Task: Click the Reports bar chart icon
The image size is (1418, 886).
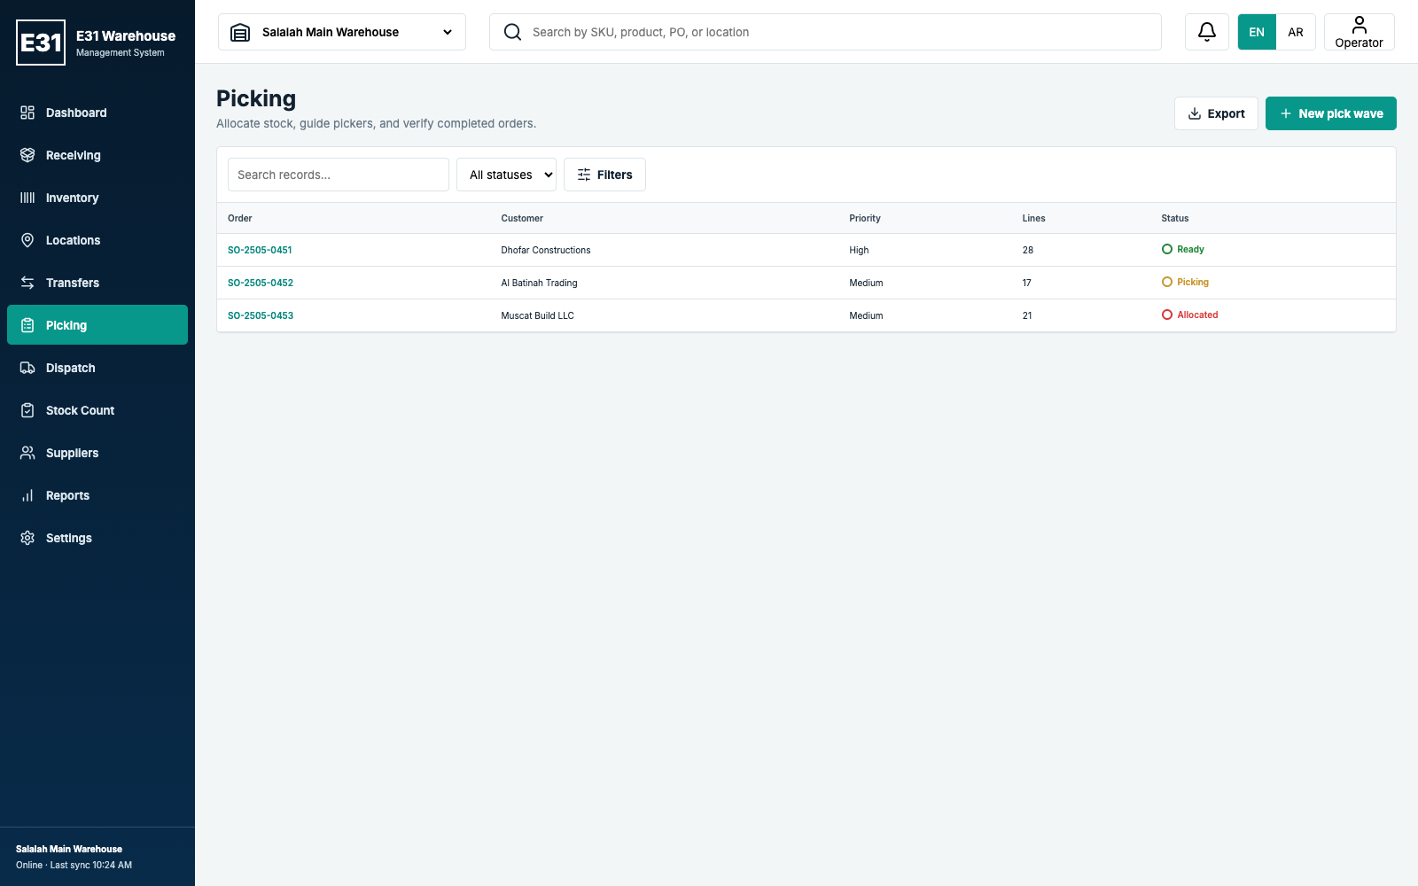Action: coord(27,495)
